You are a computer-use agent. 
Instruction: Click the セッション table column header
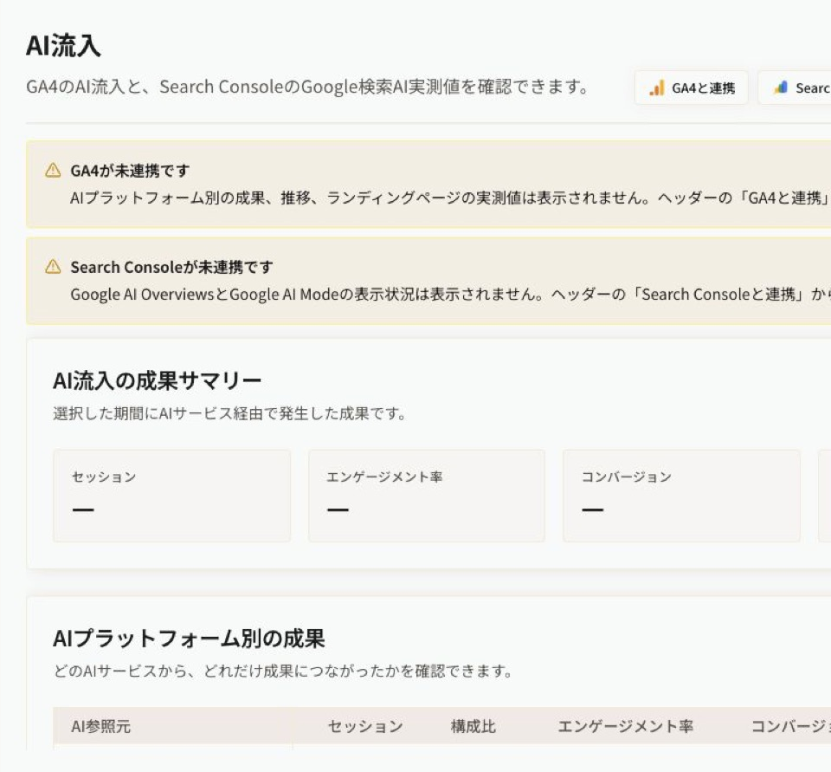click(x=365, y=726)
